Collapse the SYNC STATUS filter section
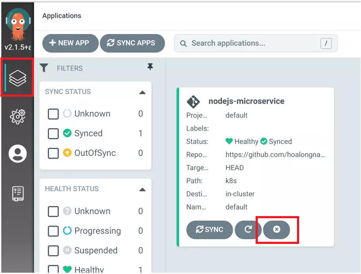 (x=142, y=92)
